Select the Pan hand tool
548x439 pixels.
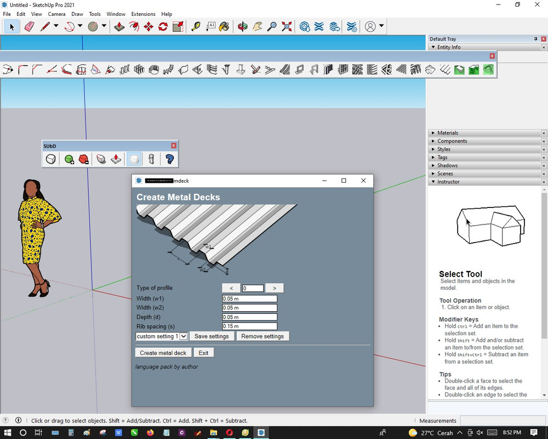click(x=257, y=26)
